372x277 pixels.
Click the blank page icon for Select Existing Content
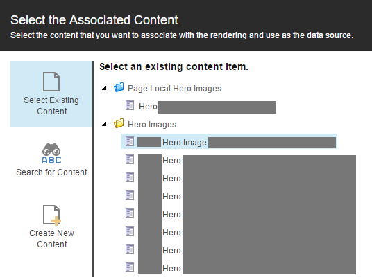point(51,82)
